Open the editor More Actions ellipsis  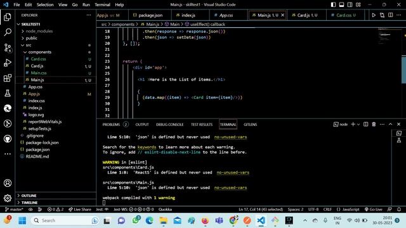point(399,15)
